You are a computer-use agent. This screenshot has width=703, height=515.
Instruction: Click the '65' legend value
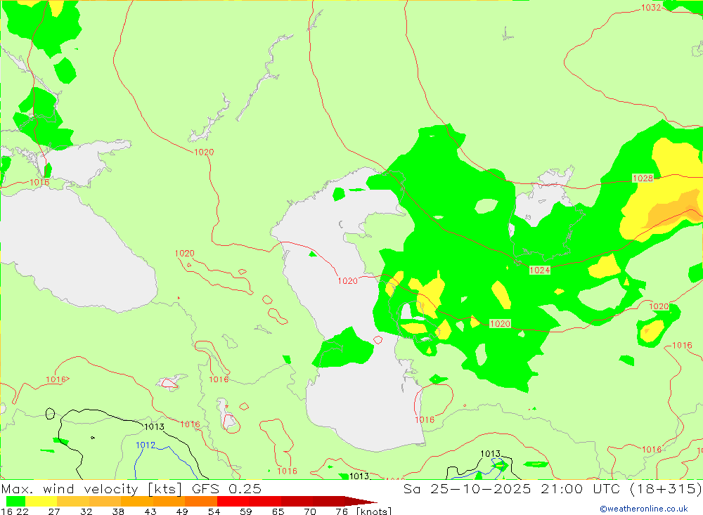point(278,511)
